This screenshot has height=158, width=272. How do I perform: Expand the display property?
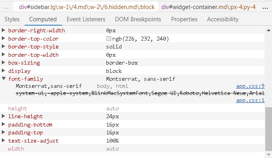click(3, 71)
